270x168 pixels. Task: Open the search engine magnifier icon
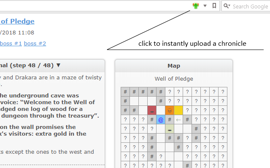tap(227, 6)
